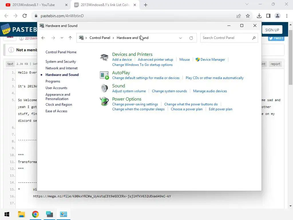Viewport: 293px width, 220px height.
Task: Click the Chrome address bar URL
Action: [62, 16]
